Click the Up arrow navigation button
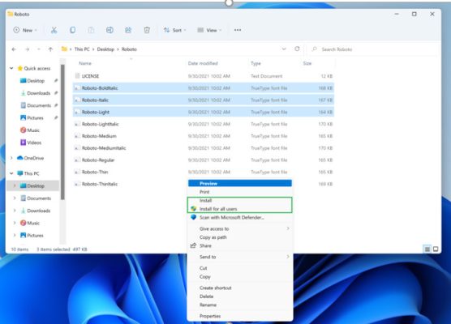 pos(50,49)
